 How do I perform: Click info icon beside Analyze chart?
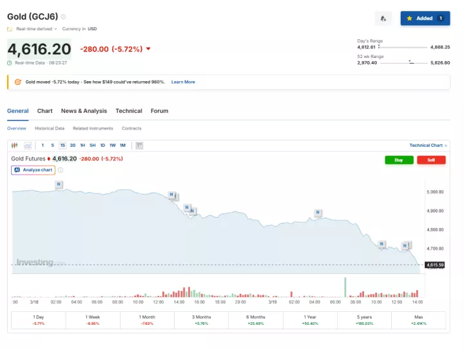click(61, 170)
